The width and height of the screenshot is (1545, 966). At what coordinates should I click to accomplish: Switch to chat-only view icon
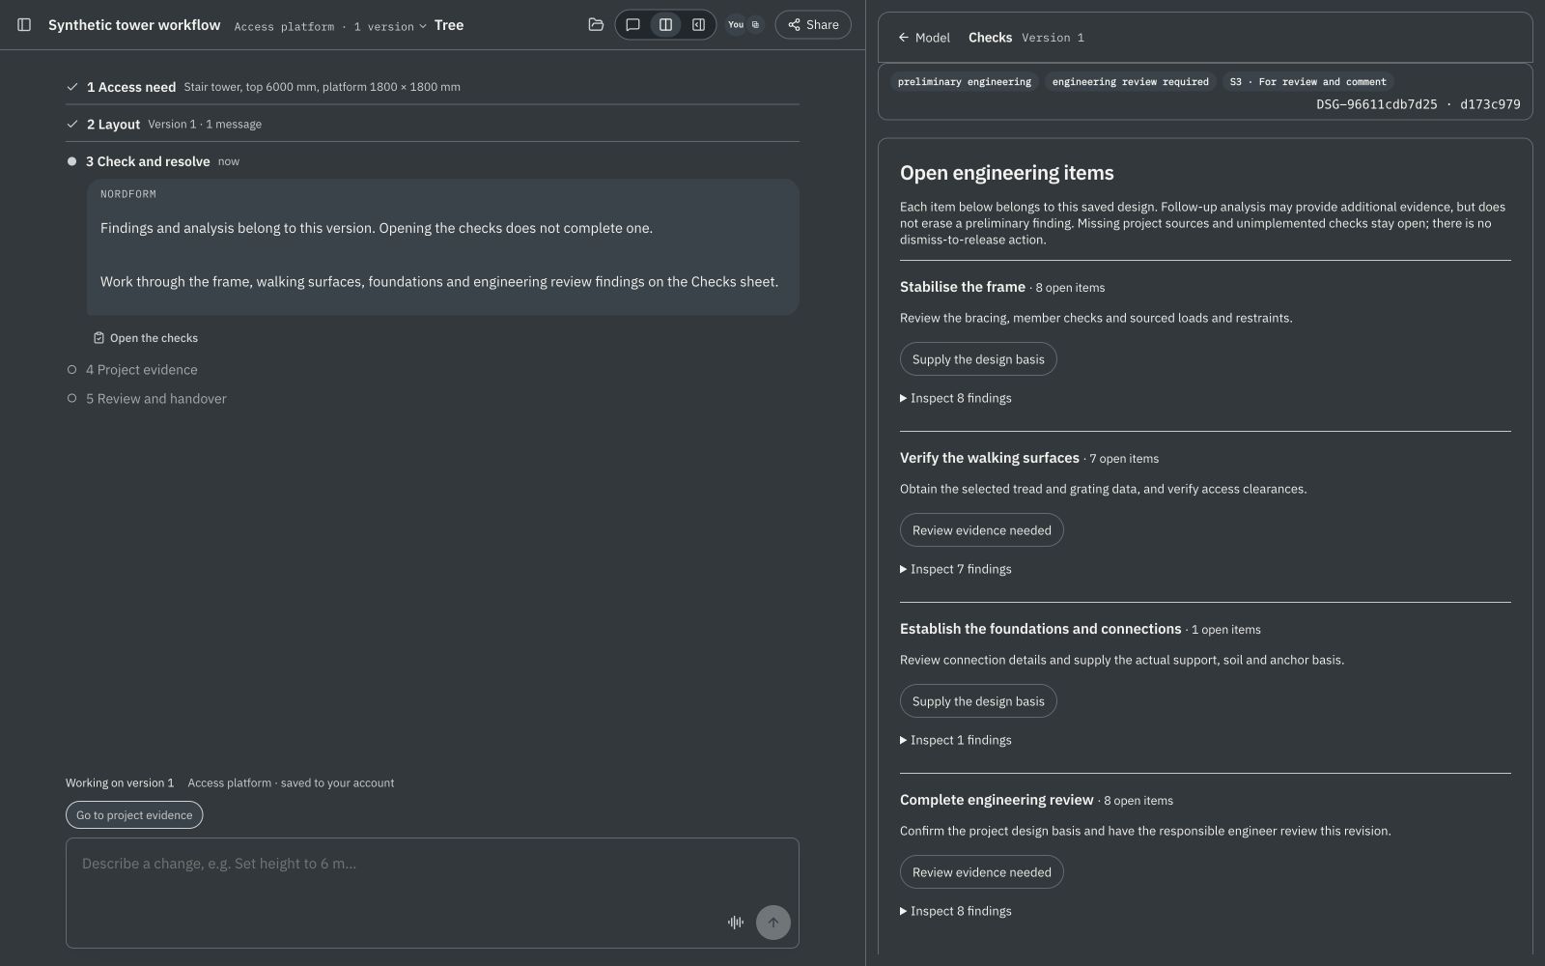click(x=632, y=25)
